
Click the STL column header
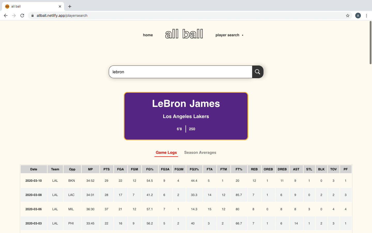(309, 169)
